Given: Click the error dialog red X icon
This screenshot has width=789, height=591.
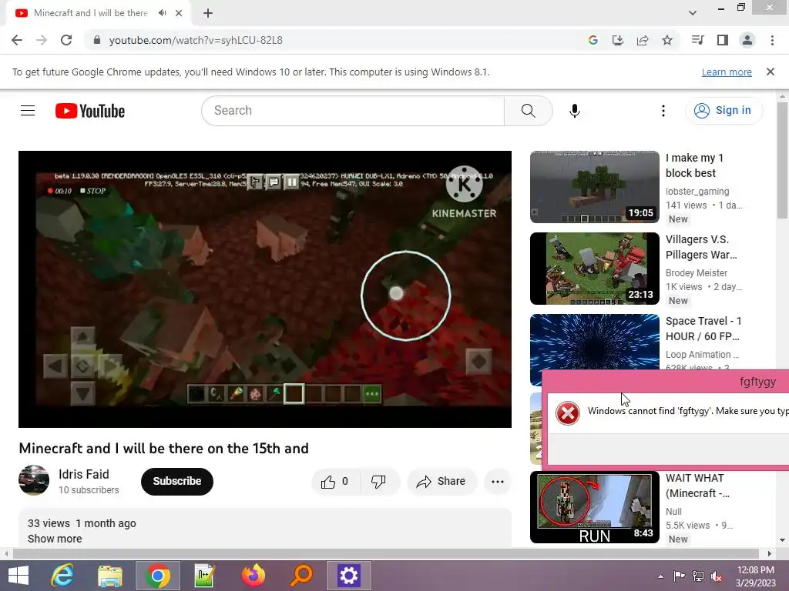Looking at the screenshot, I should 568,413.
